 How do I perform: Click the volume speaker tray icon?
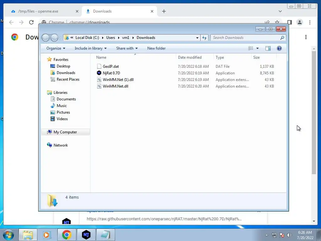[x=289, y=235]
